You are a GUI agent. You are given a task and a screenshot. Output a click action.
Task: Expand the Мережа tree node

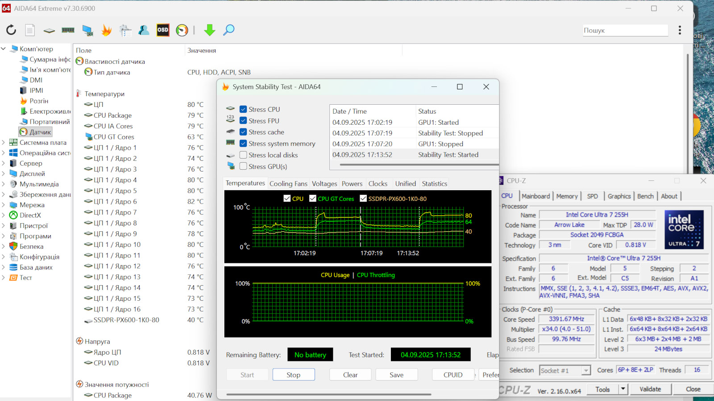click(4, 205)
